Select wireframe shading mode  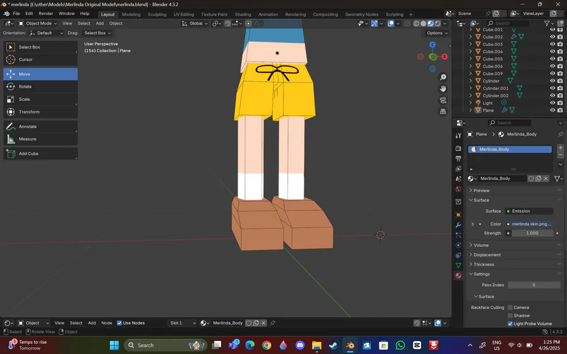coord(416,23)
